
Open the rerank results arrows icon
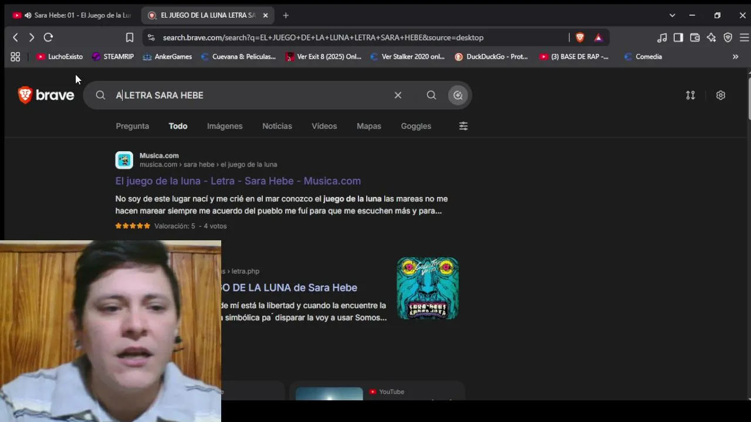point(691,95)
